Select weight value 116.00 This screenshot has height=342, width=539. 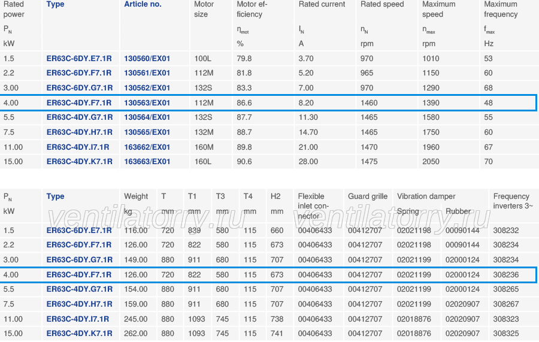click(136, 230)
